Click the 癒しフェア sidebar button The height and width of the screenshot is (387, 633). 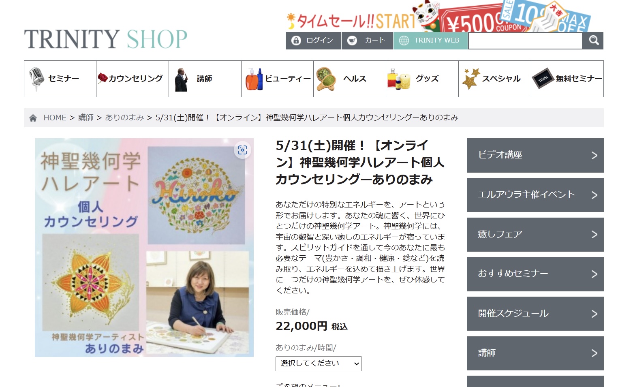point(535,235)
